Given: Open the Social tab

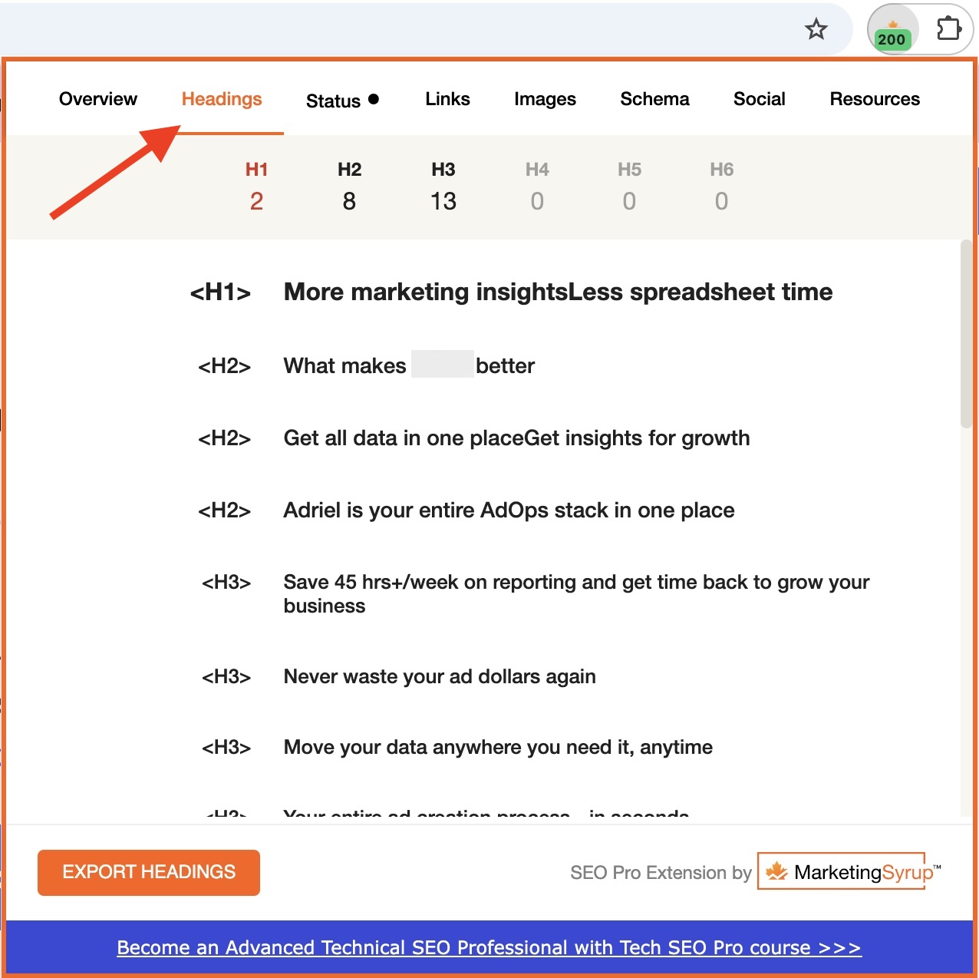Looking at the screenshot, I should [x=759, y=99].
